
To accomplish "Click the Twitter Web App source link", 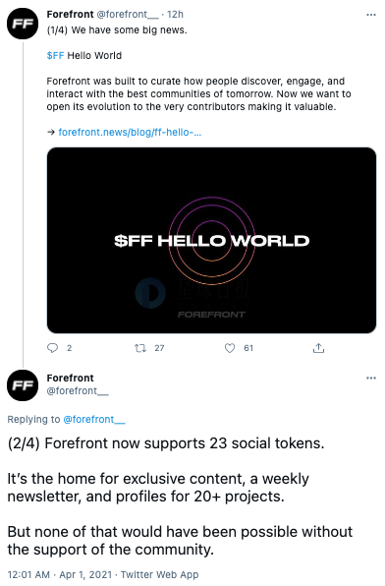I will [x=159, y=574].
